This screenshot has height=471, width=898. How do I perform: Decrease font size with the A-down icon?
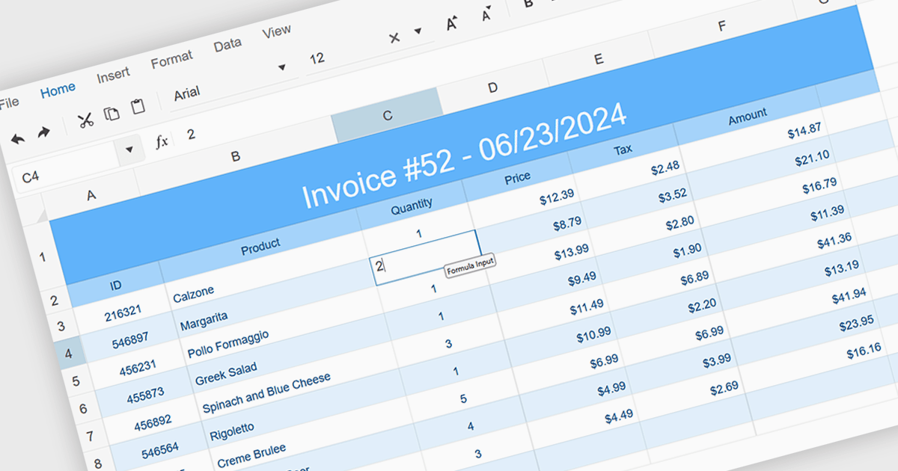487,15
